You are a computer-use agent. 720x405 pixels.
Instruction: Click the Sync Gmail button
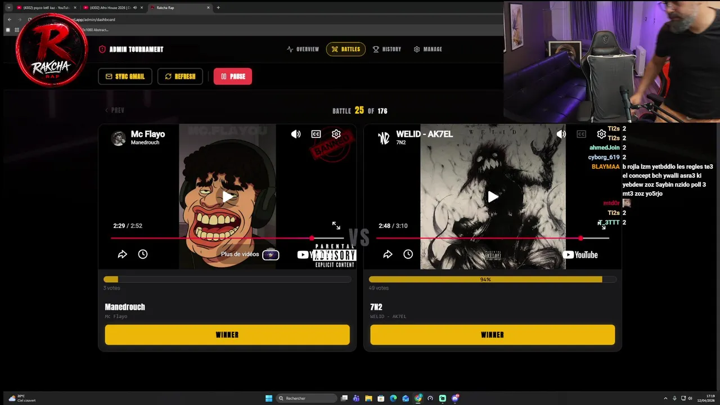125,76
